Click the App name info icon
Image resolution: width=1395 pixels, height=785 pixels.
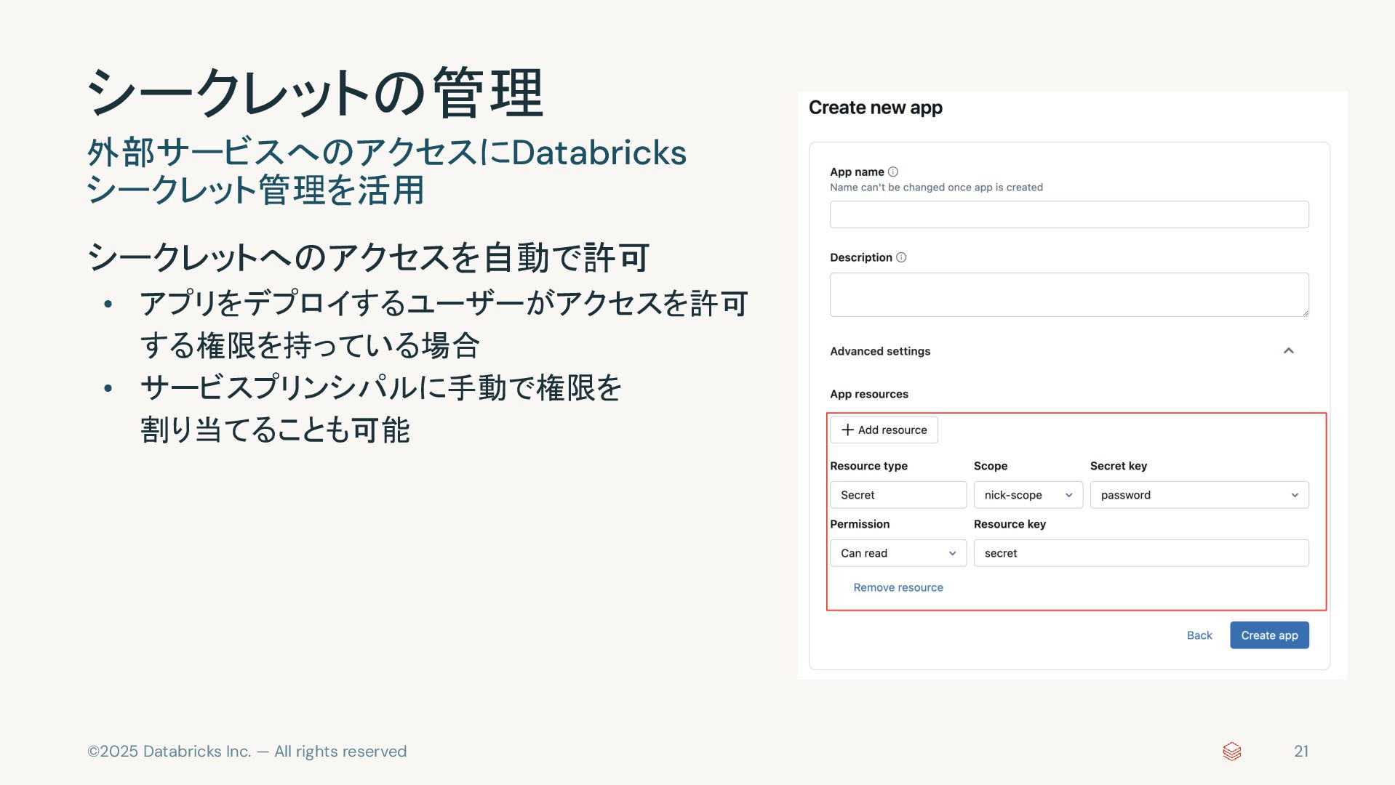pos(893,172)
